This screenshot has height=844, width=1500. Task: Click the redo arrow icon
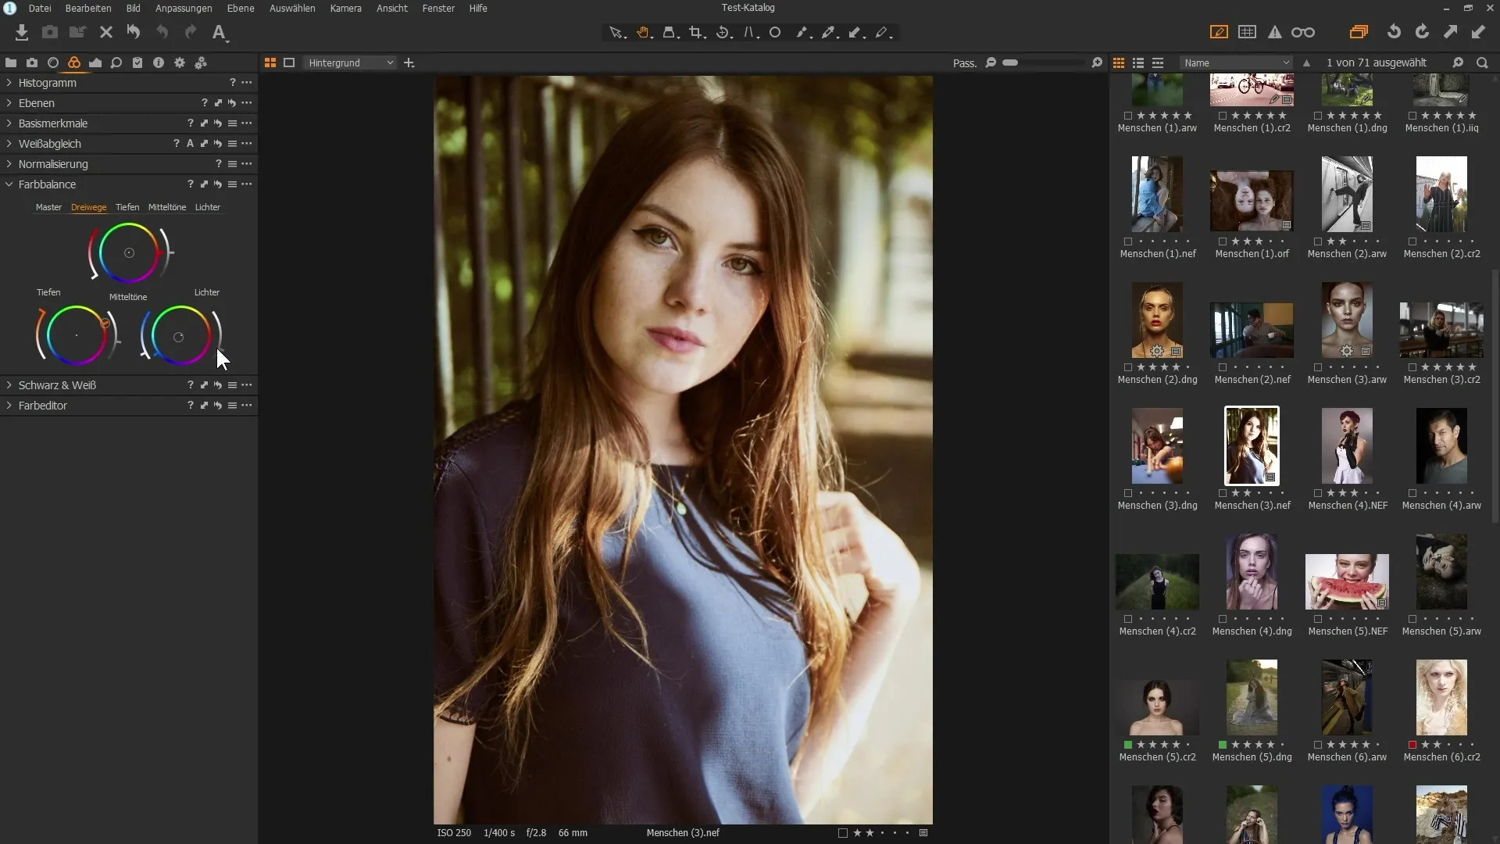pos(191,32)
